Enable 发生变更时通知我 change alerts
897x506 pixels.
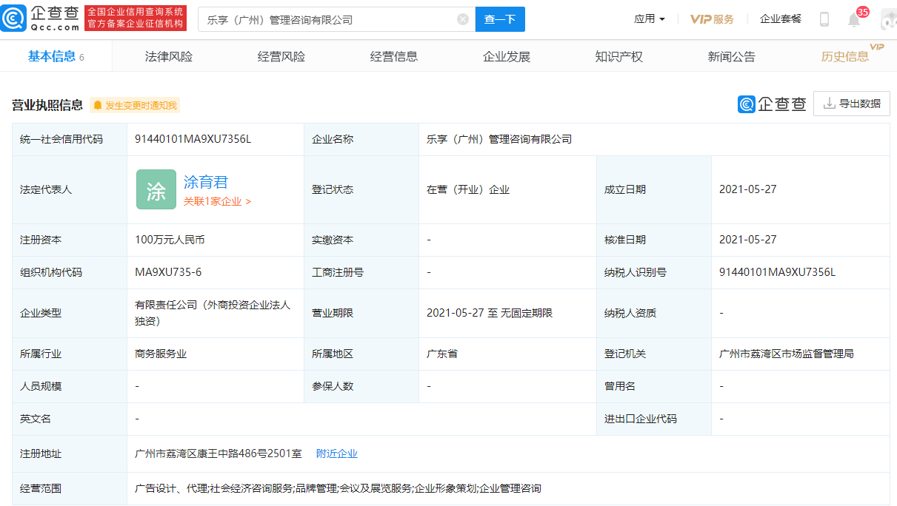133,105
